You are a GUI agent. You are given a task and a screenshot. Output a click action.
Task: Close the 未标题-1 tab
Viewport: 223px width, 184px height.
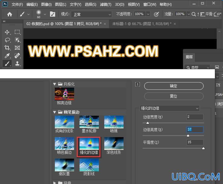click(175, 24)
